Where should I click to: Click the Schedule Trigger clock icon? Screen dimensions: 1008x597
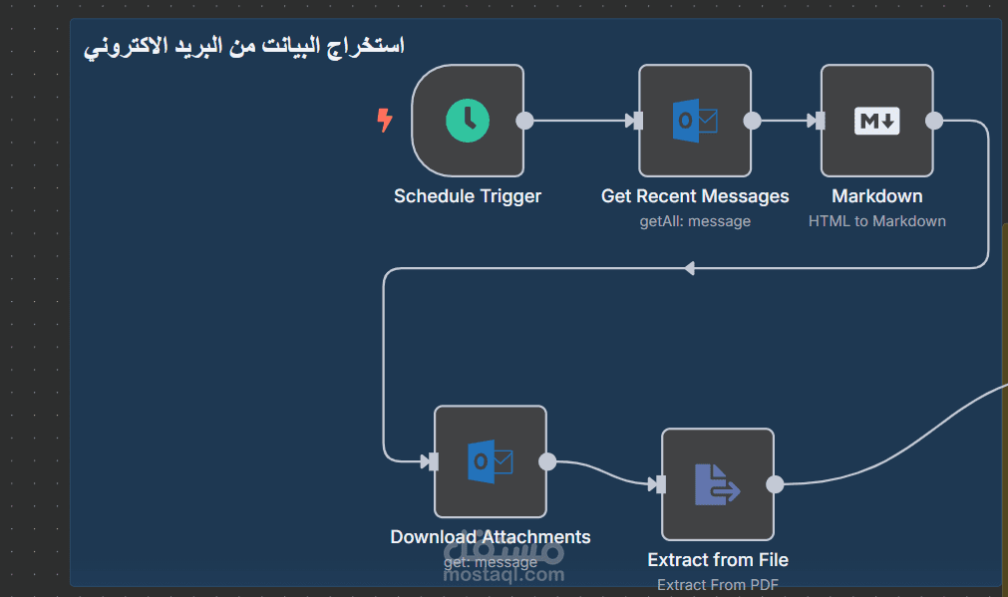(x=468, y=121)
